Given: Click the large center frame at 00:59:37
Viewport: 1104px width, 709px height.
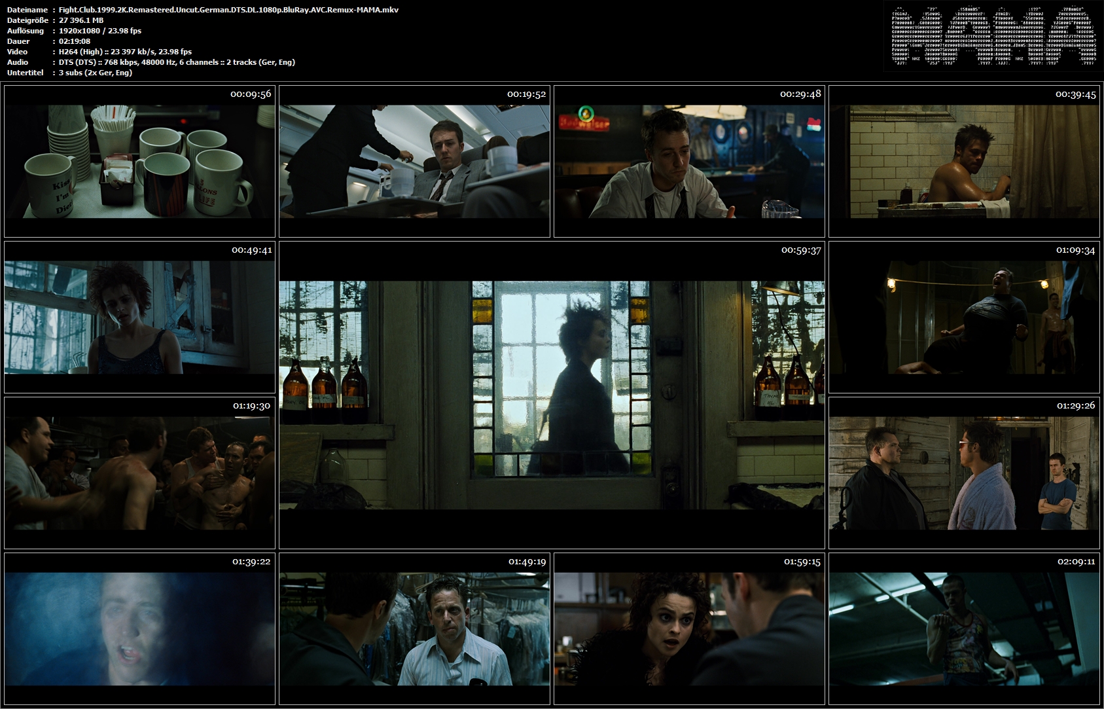Looking at the screenshot, I should (x=552, y=395).
